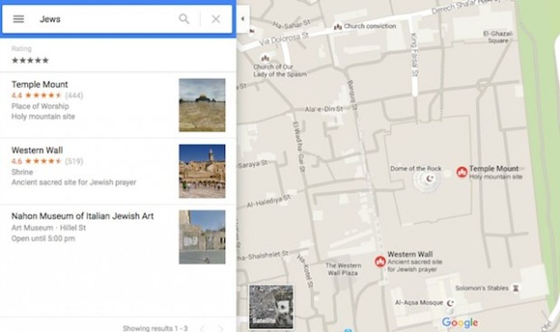Viewport: 560px width, 332px height.
Task: Click the Nahon Museum street view thumbnail
Action: click(202, 237)
